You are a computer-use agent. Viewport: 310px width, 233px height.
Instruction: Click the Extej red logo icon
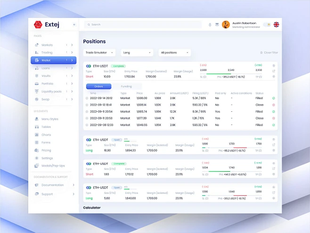coord(38,25)
